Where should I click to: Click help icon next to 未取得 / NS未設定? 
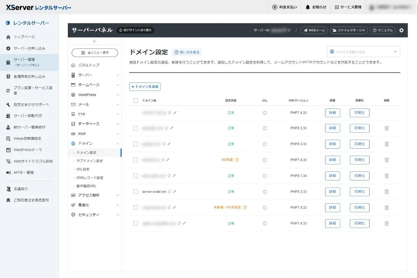[245, 207]
